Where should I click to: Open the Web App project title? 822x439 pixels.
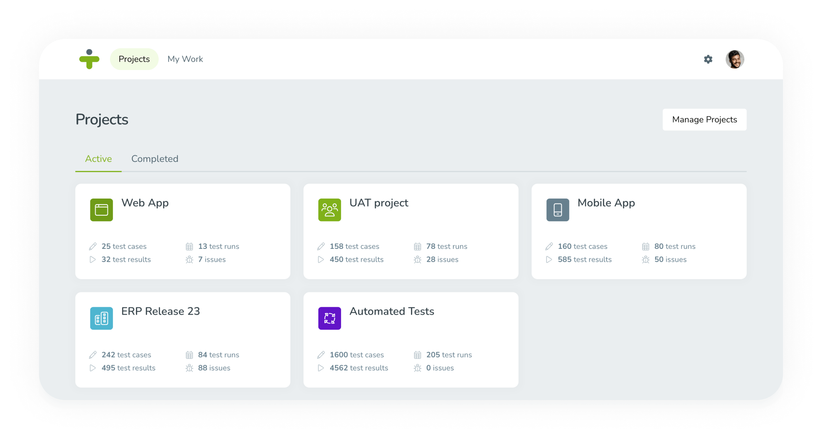coord(145,203)
